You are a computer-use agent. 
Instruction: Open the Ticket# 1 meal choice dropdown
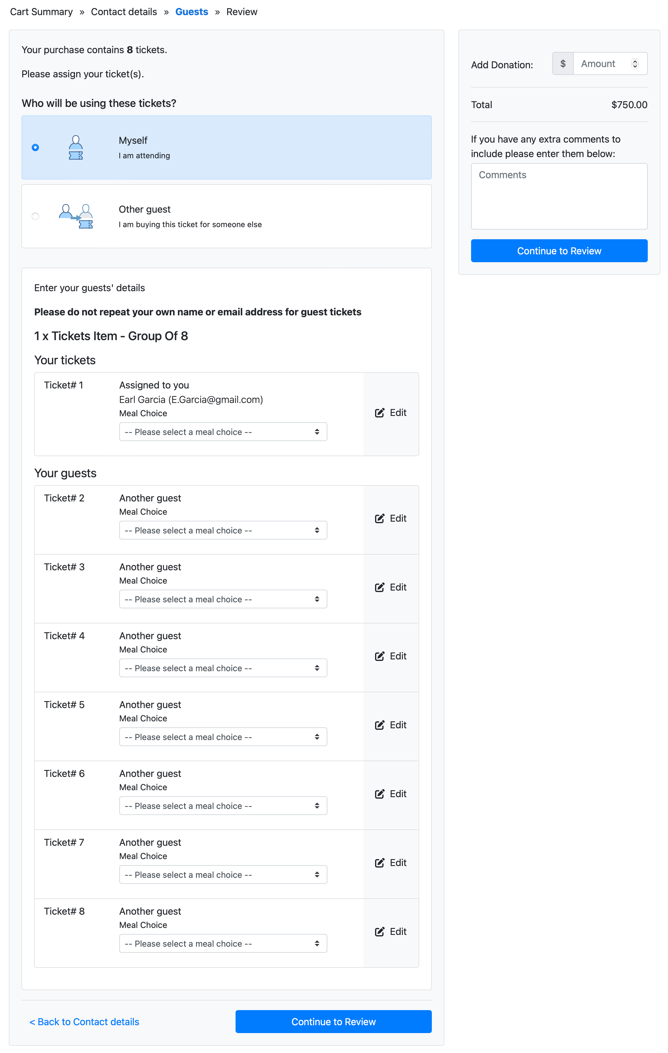click(x=223, y=432)
